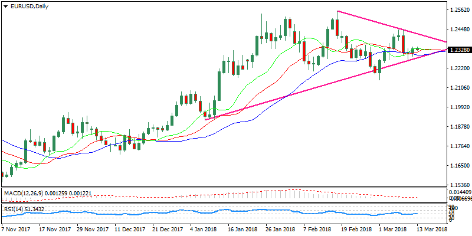The width and height of the screenshot is (472, 236).
Task: Click the current price label 1.23280
Action: tap(460, 50)
